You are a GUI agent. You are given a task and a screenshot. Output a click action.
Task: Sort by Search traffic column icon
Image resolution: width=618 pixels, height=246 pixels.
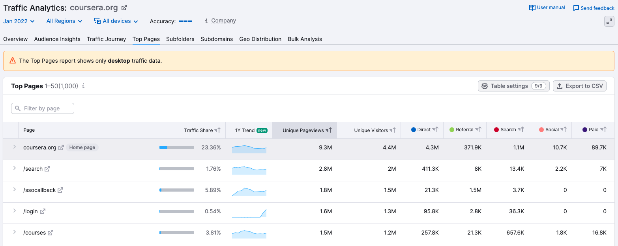(521, 129)
